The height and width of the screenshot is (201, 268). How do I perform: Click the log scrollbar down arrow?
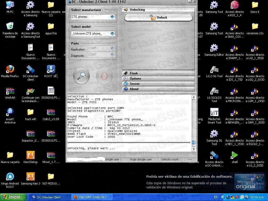(194, 149)
